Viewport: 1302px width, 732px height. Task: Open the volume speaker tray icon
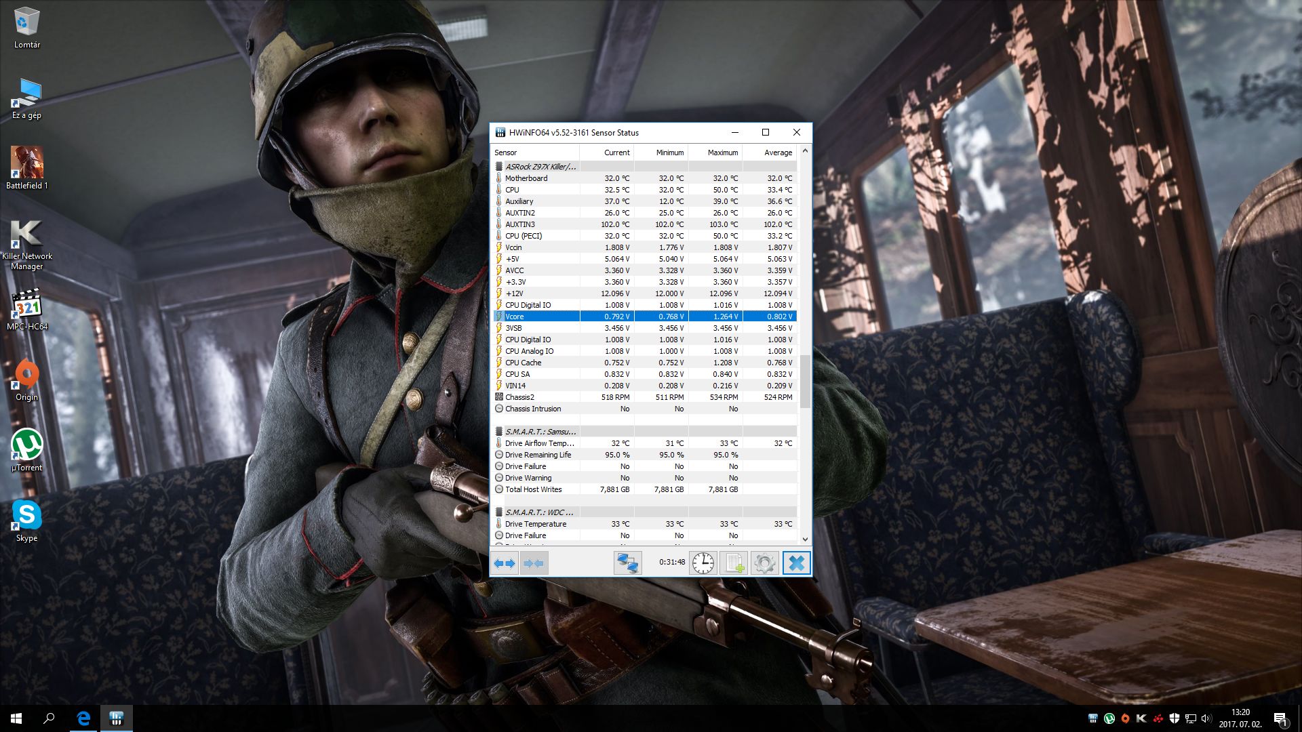pyautogui.click(x=1206, y=718)
